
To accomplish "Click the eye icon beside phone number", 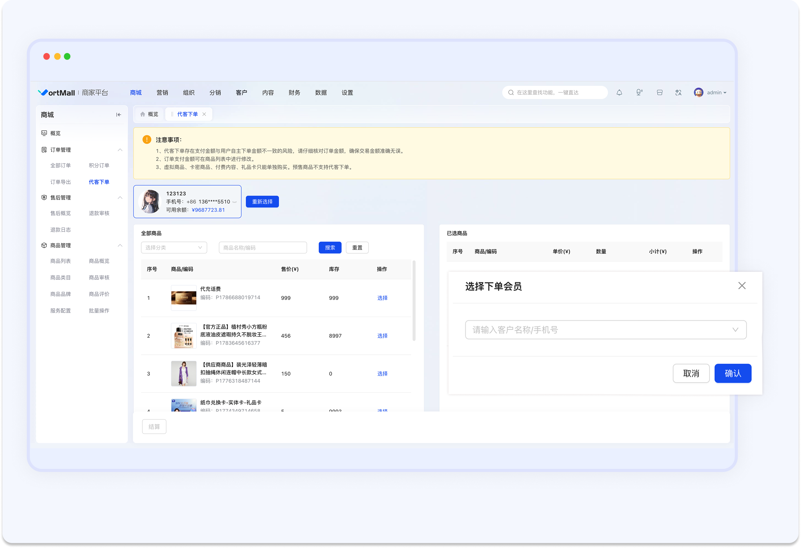I will coord(235,202).
